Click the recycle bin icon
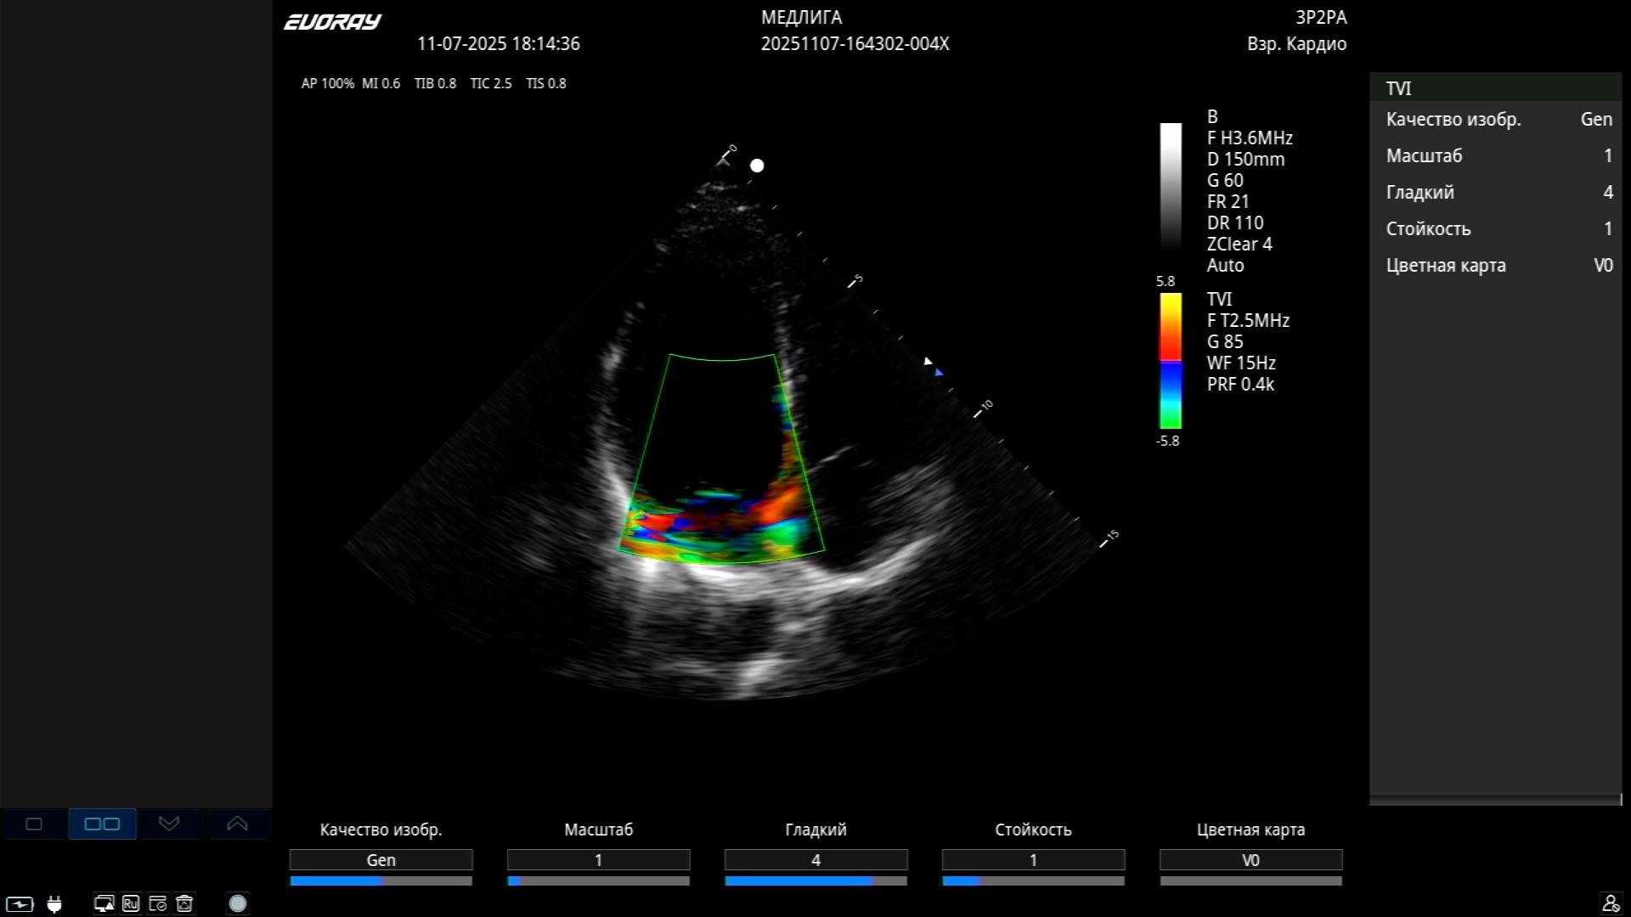Screen dimensions: 1631x917 184,904
